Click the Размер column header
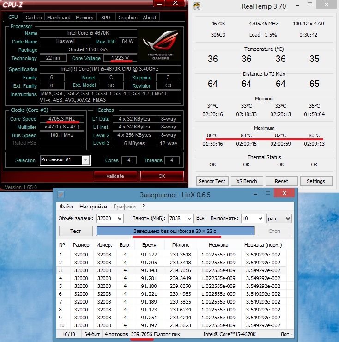This screenshot has width=339, height=342. pyautogui.click(x=81, y=245)
